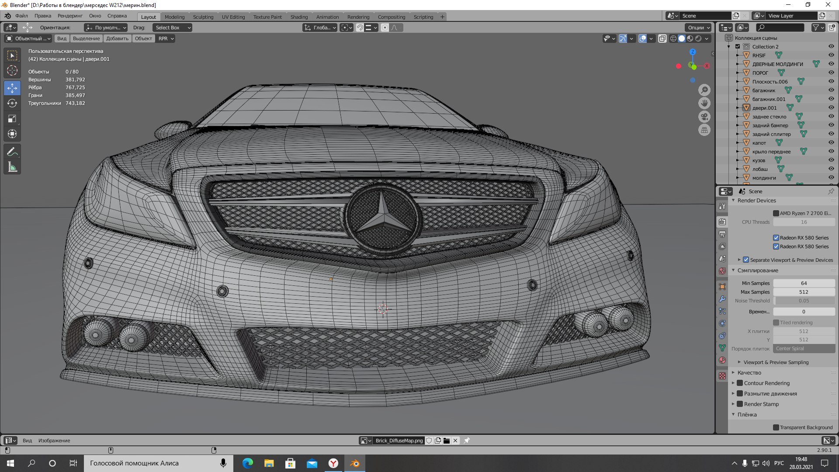839x472 pixels.
Task: Select the Select Box tool in the left toolbar
Action: (12, 56)
